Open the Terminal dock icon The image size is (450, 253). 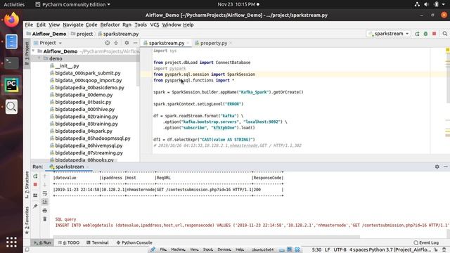click(11, 63)
